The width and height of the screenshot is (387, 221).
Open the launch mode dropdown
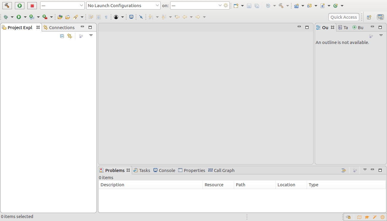point(62,6)
